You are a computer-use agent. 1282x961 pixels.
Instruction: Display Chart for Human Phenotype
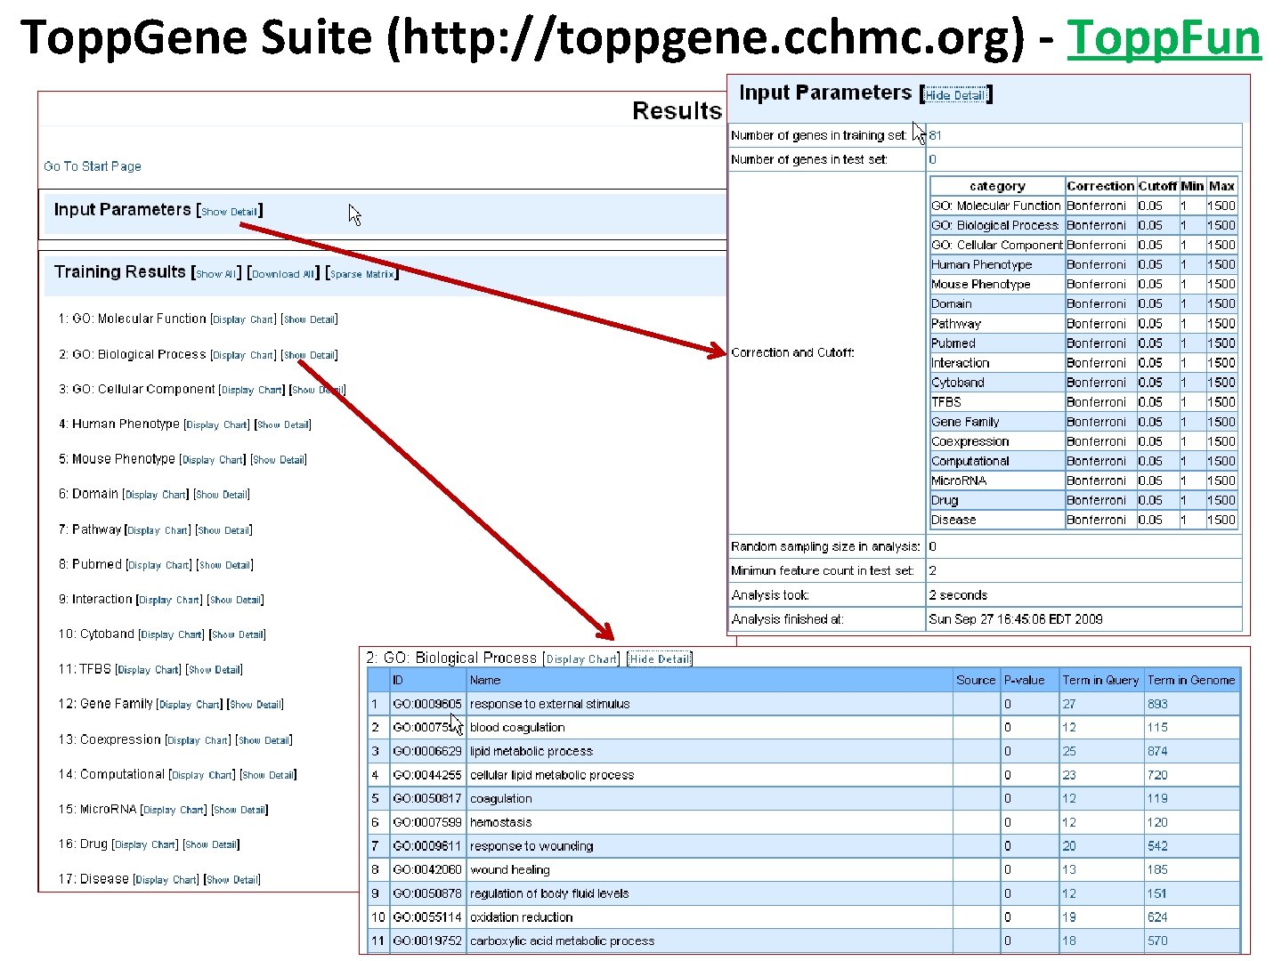tap(216, 425)
